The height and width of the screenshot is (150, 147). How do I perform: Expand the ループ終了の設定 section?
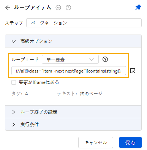click(x=73, y=112)
